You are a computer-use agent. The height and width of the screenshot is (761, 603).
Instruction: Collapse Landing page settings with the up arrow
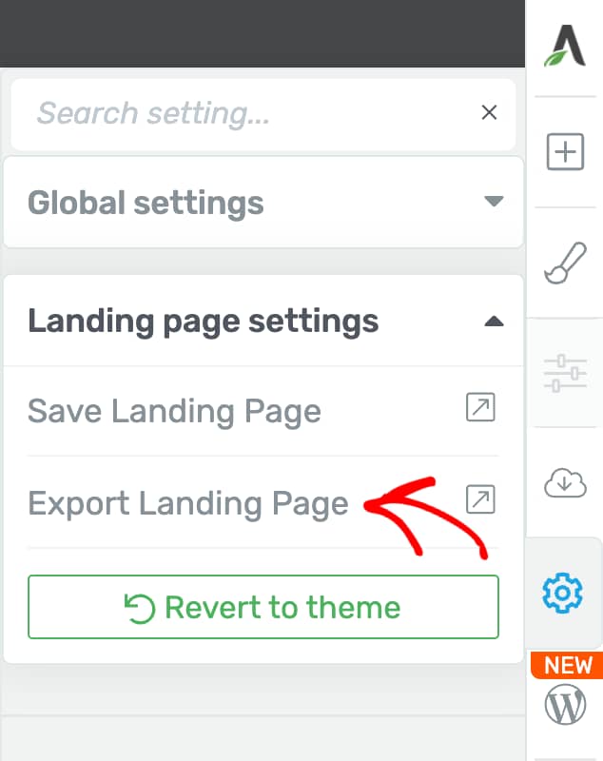494,321
